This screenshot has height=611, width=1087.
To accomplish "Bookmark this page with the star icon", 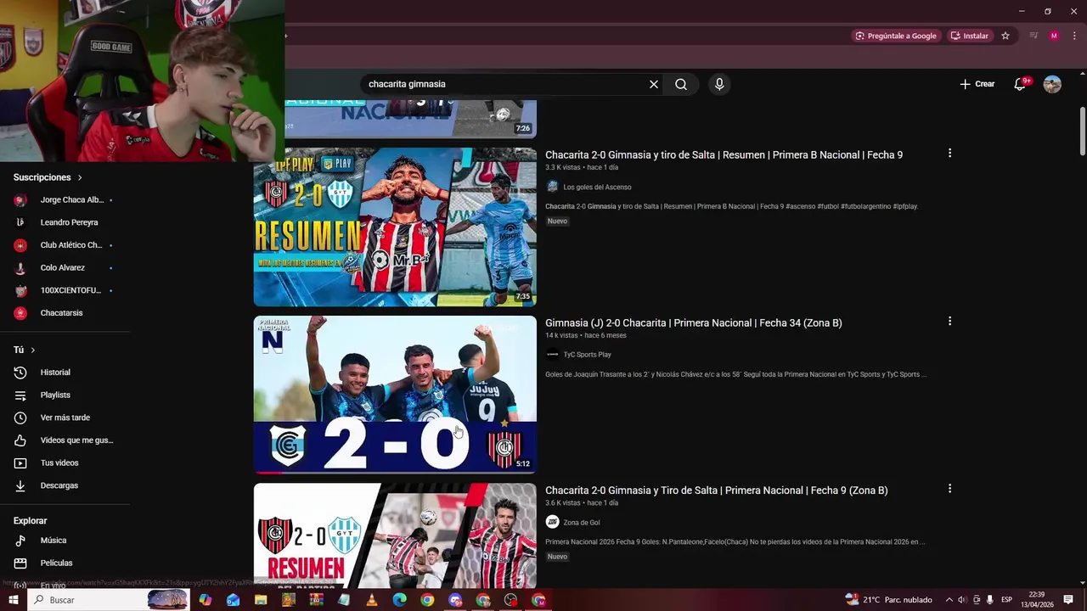I will 1005,36.
